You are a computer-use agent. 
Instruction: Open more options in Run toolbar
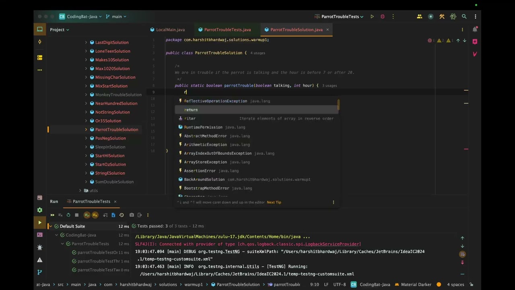pyautogui.click(x=148, y=215)
